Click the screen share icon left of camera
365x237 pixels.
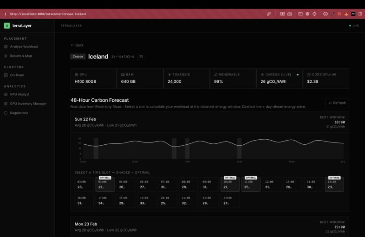point(282,14)
